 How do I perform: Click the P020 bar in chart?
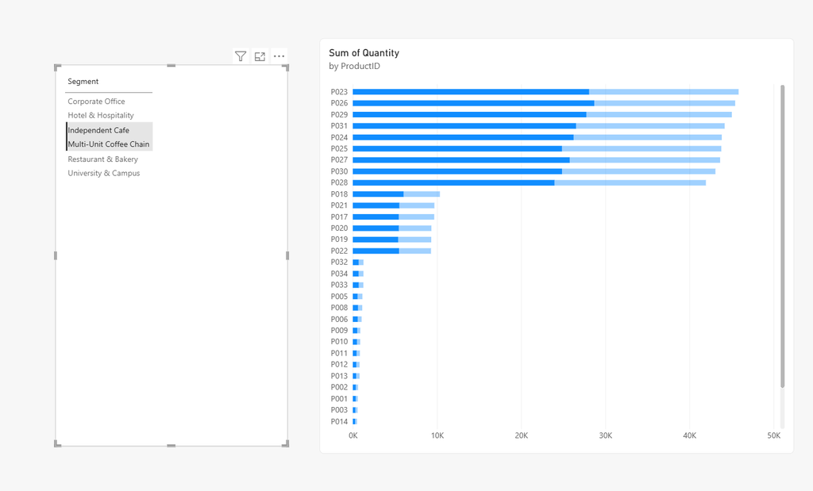coord(392,228)
